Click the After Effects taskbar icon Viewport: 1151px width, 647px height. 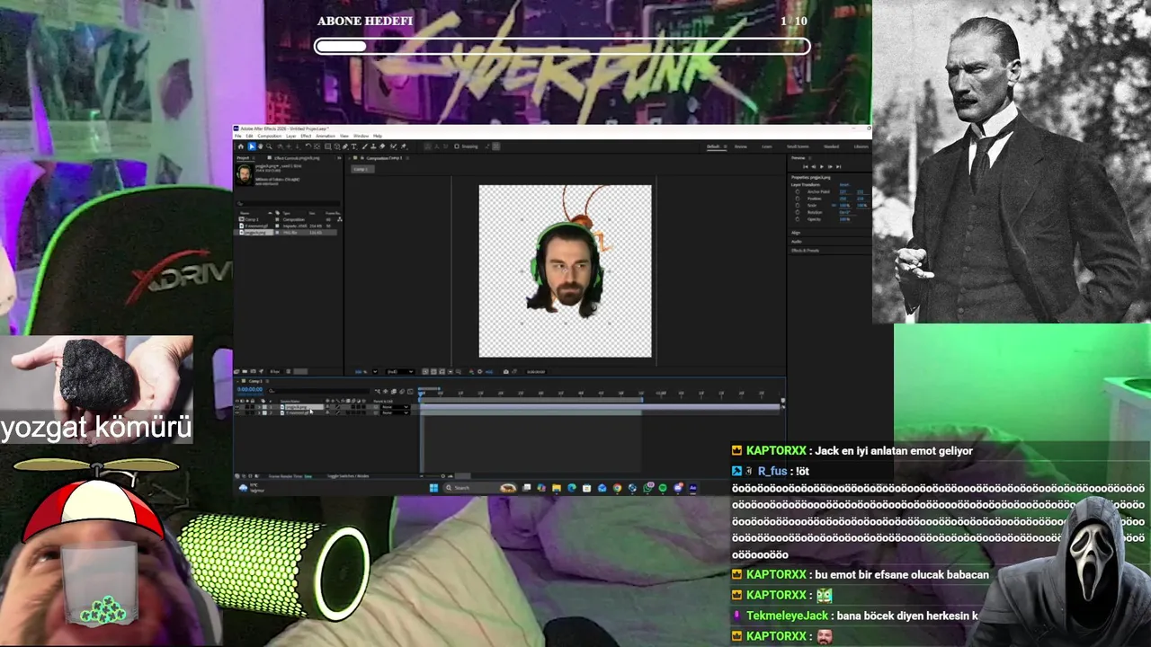tap(692, 488)
